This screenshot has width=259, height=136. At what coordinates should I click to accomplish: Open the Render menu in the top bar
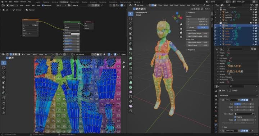[x=16, y=2]
